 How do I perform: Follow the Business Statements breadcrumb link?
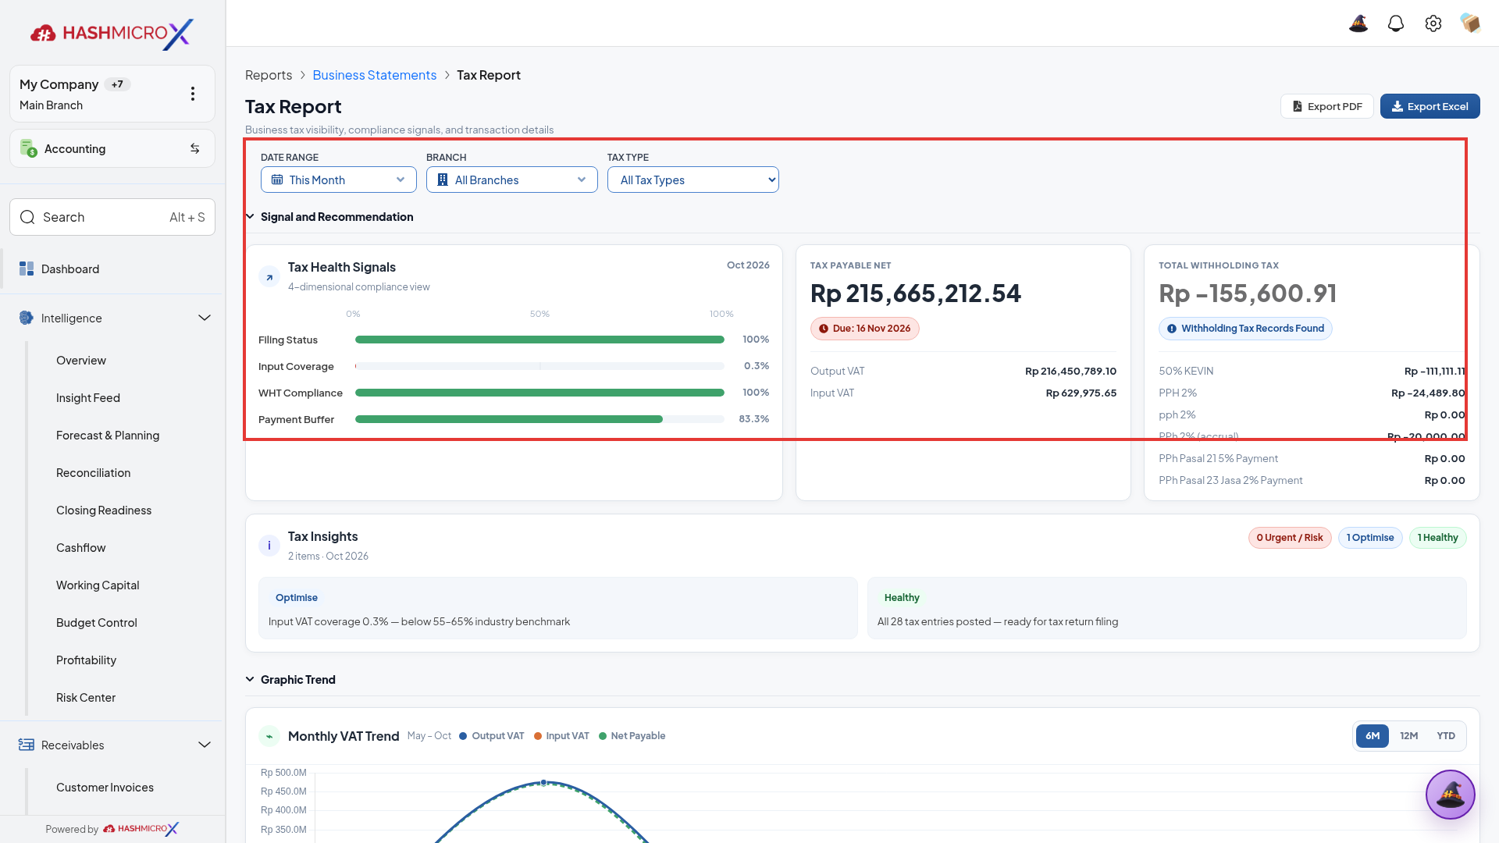(375, 75)
